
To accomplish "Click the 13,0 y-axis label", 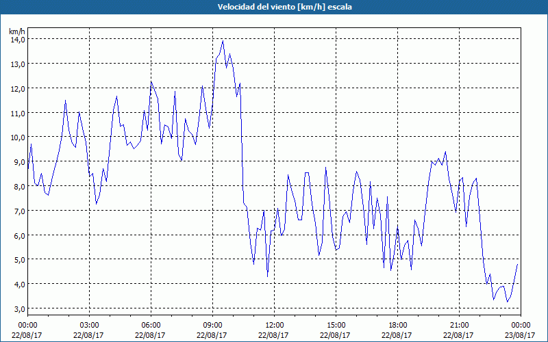I will [x=18, y=64].
